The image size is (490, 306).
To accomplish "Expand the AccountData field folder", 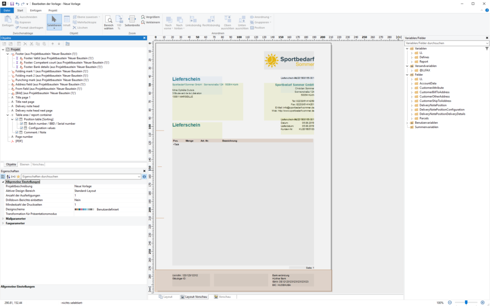I will [412, 83].
